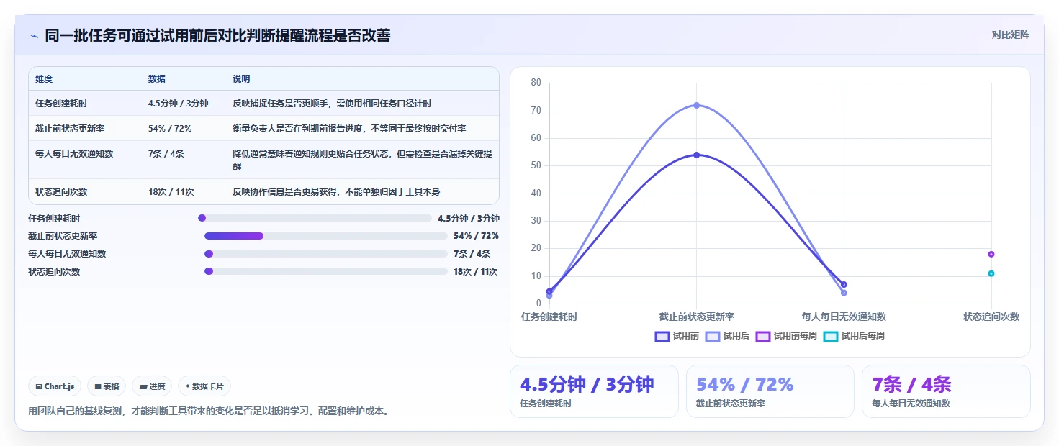The width and height of the screenshot is (1059, 446).
Task: Hide the 试用后每周 legend series
Action: click(854, 336)
